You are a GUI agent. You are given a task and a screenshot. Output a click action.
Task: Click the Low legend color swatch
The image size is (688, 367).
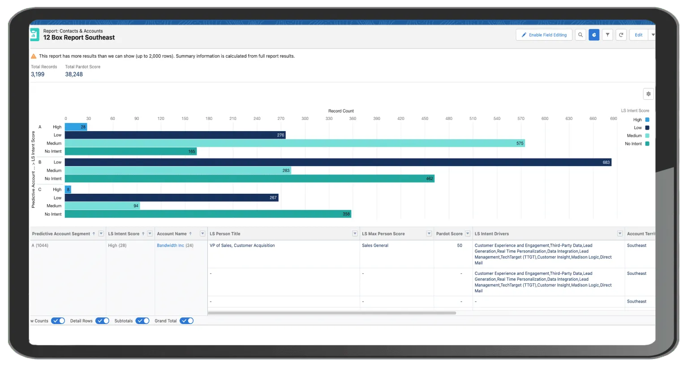(647, 128)
